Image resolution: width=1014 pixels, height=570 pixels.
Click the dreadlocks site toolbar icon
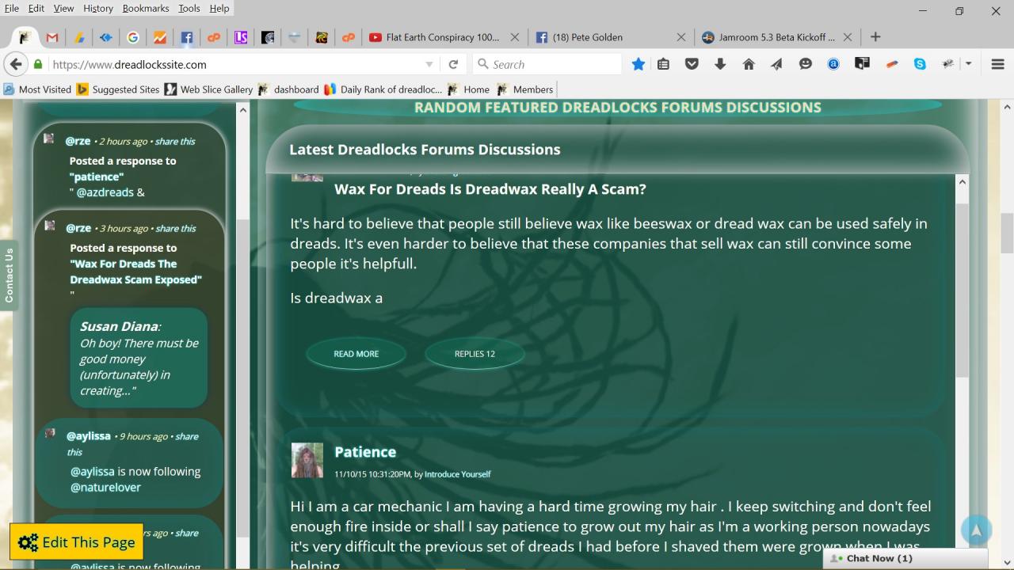pyautogui.click(x=947, y=64)
